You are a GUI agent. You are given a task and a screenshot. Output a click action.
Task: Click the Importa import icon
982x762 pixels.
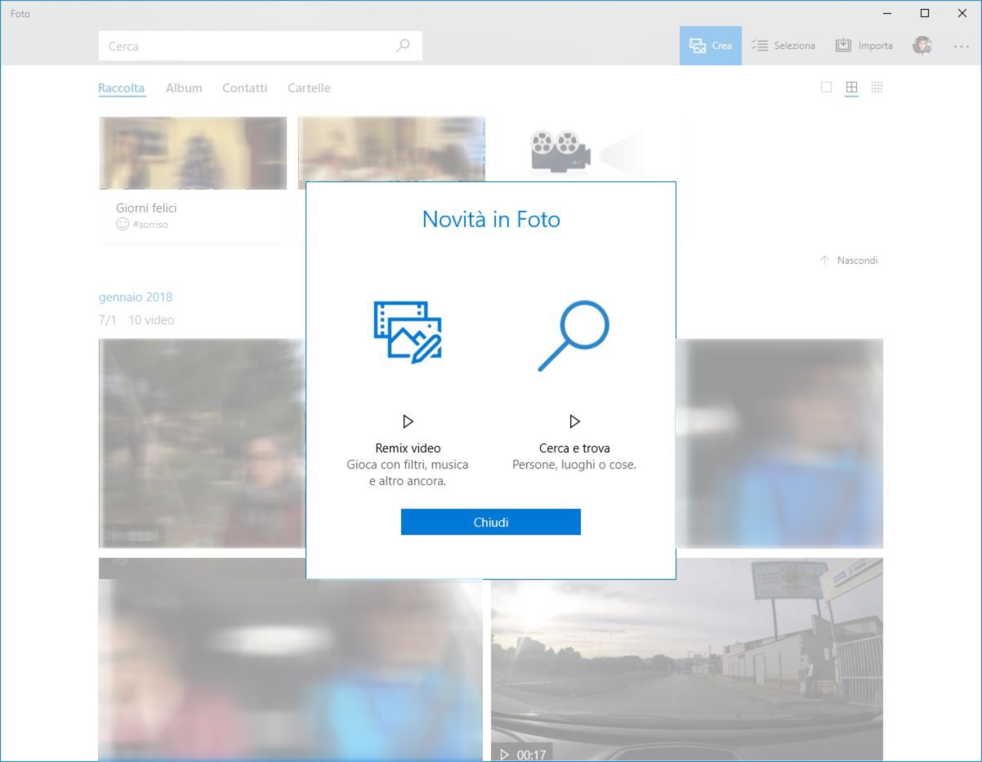pos(843,46)
